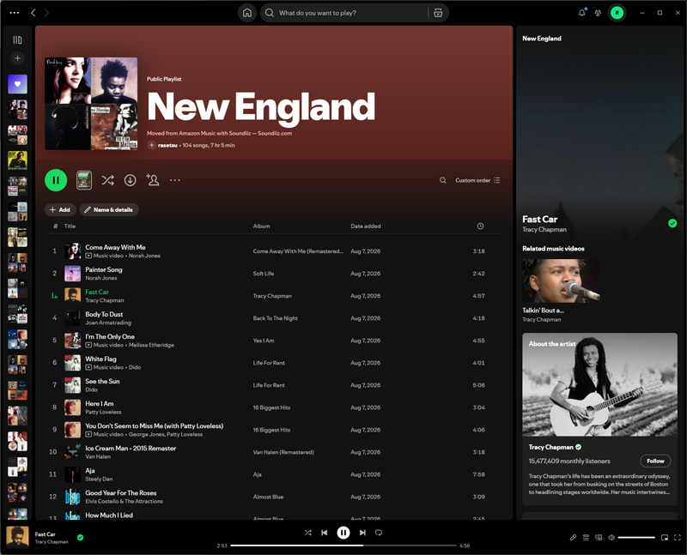Seek within the song progress bar
The height and width of the screenshot is (555, 687).
(x=343, y=546)
